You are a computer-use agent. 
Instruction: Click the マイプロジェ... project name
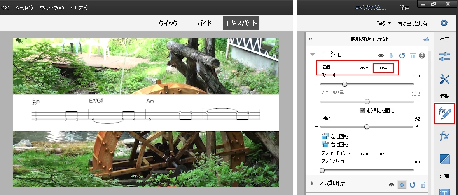point(371,8)
